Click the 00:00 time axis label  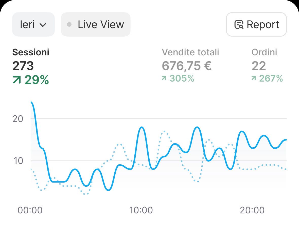click(x=30, y=210)
